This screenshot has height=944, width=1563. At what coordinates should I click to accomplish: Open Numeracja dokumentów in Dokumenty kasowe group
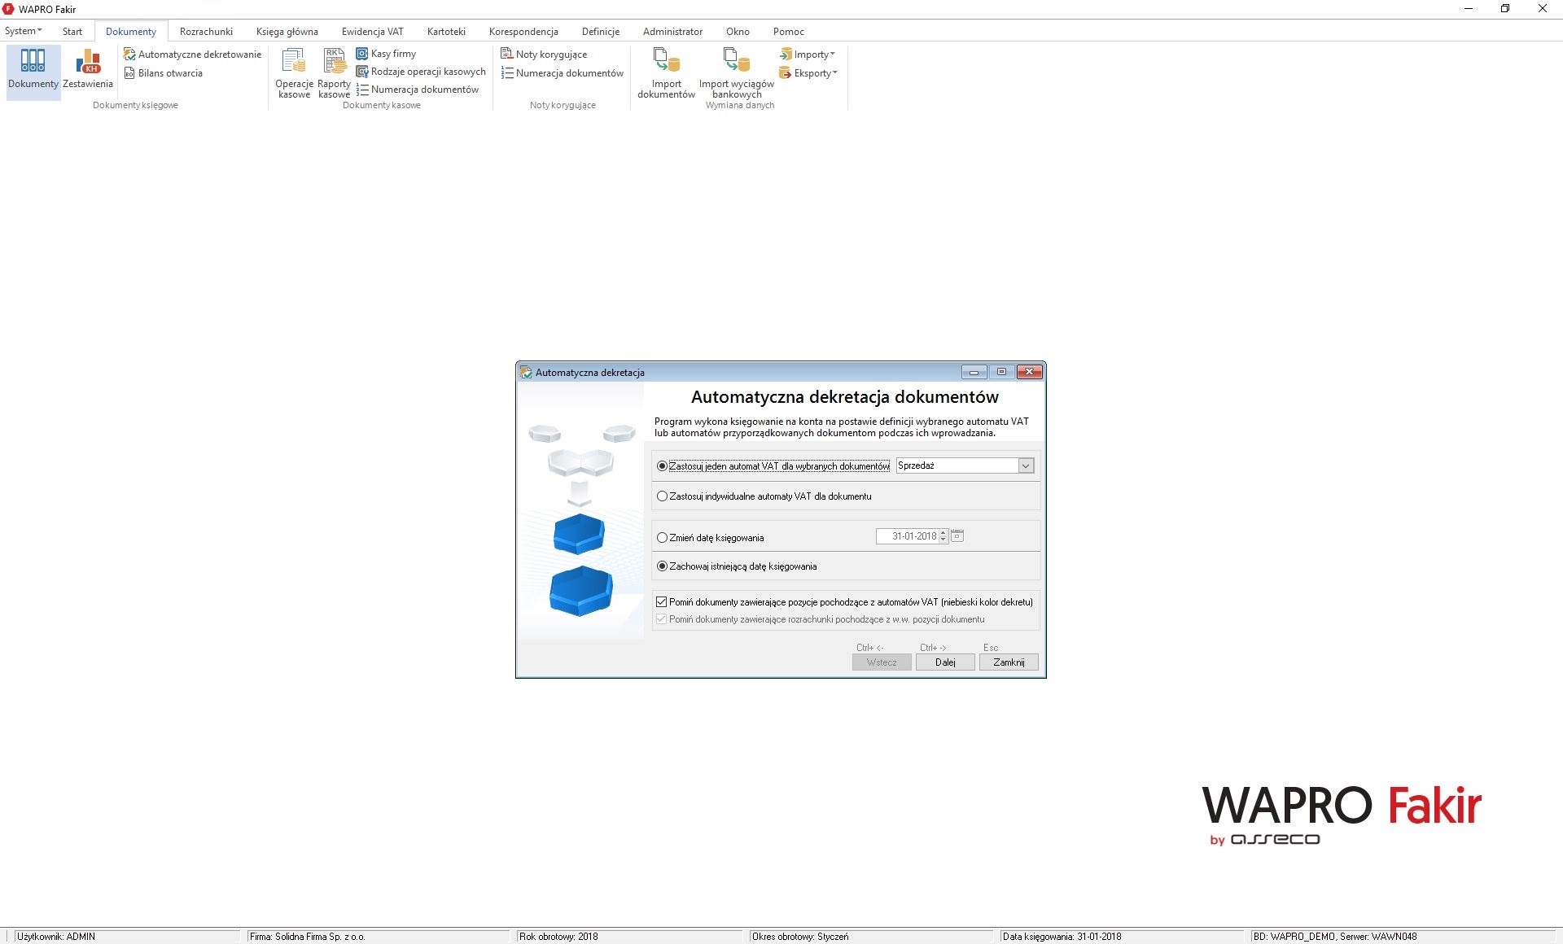tap(418, 90)
